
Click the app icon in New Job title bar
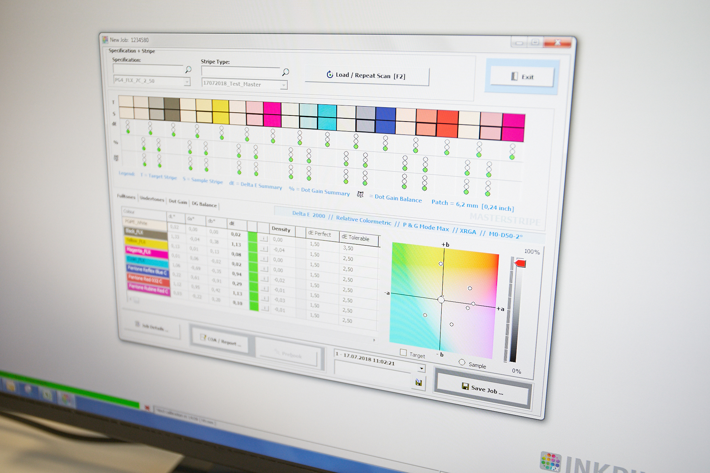point(105,39)
